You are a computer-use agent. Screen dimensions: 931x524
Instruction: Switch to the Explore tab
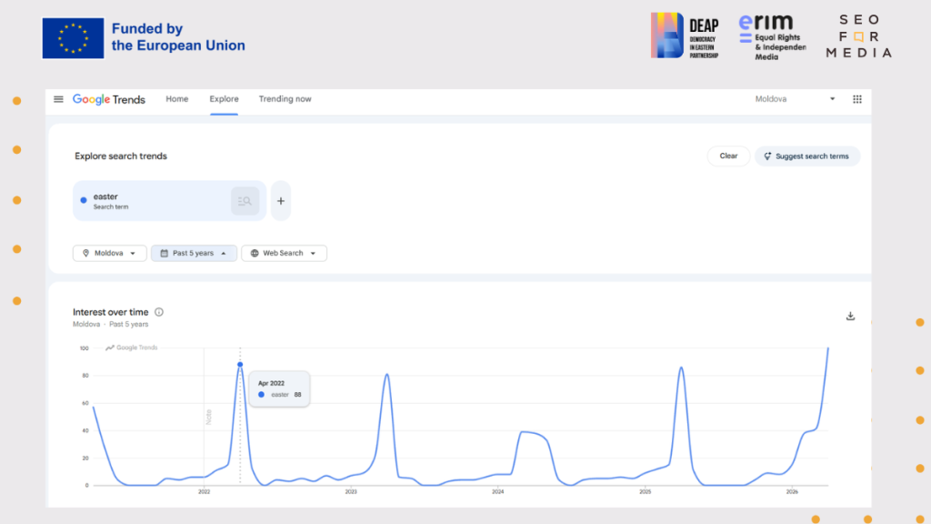click(224, 99)
